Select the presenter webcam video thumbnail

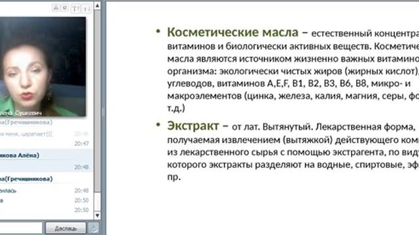[43, 67]
